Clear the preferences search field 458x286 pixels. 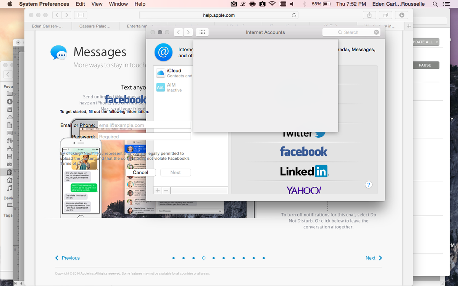(x=376, y=32)
